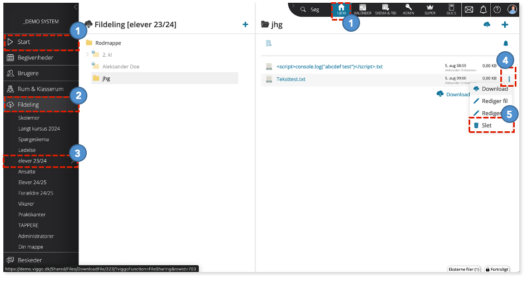Choose Rediger fil from the context menu
This screenshot has height=282, width=527.
coord(491,101)
